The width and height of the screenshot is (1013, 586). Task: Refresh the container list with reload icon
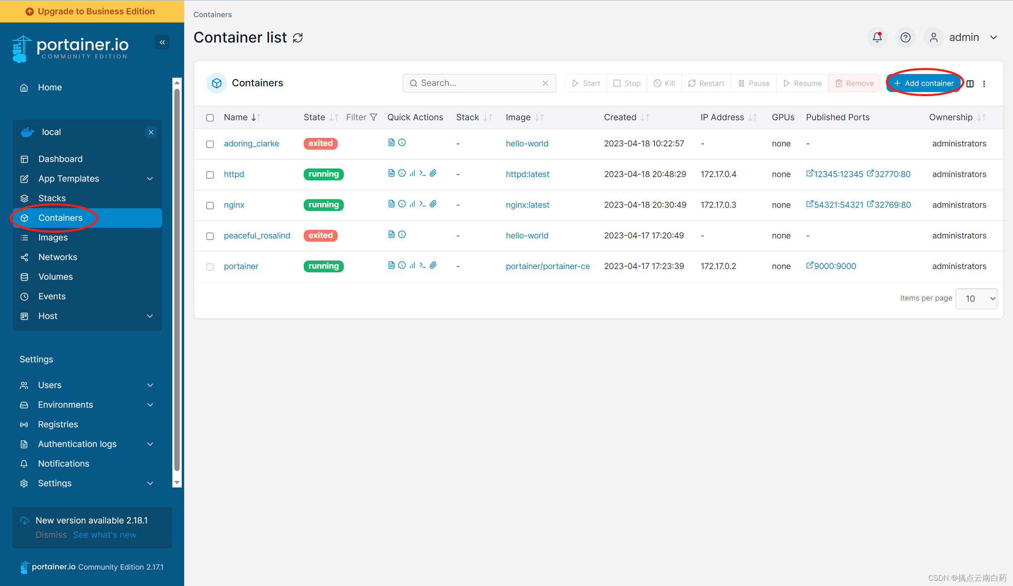[x=298, y=38]
